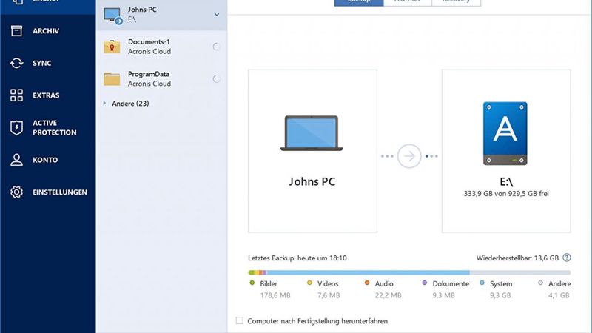Open Einstellungen via the gear icon
Viewport: 592px width, 333px height.
click(16, 192)
